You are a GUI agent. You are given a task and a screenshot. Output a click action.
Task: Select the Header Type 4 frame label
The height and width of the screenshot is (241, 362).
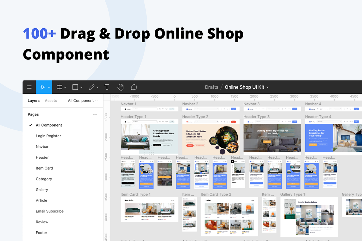318,117
